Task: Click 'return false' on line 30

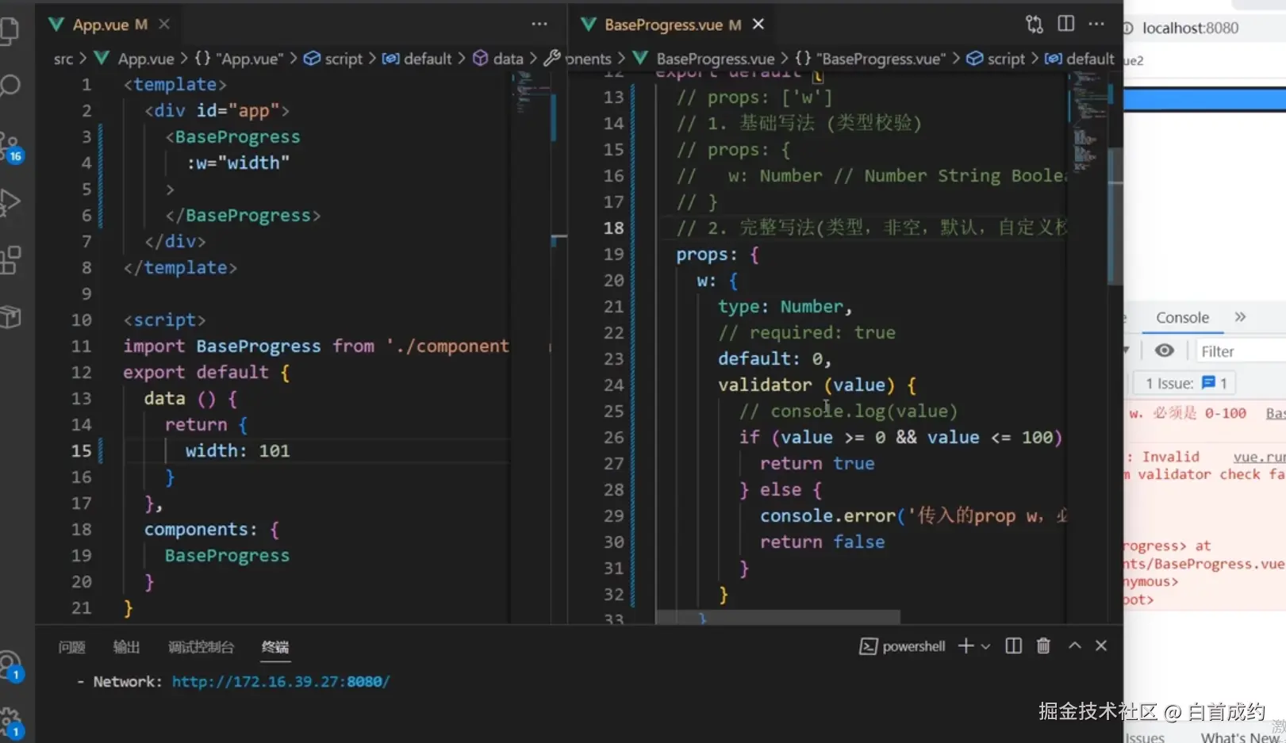Action: click(822, 542)
